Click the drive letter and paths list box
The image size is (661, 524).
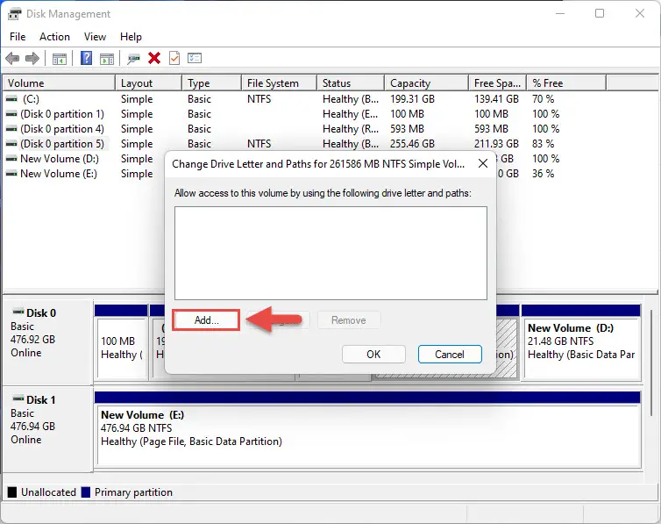point(330,253)
